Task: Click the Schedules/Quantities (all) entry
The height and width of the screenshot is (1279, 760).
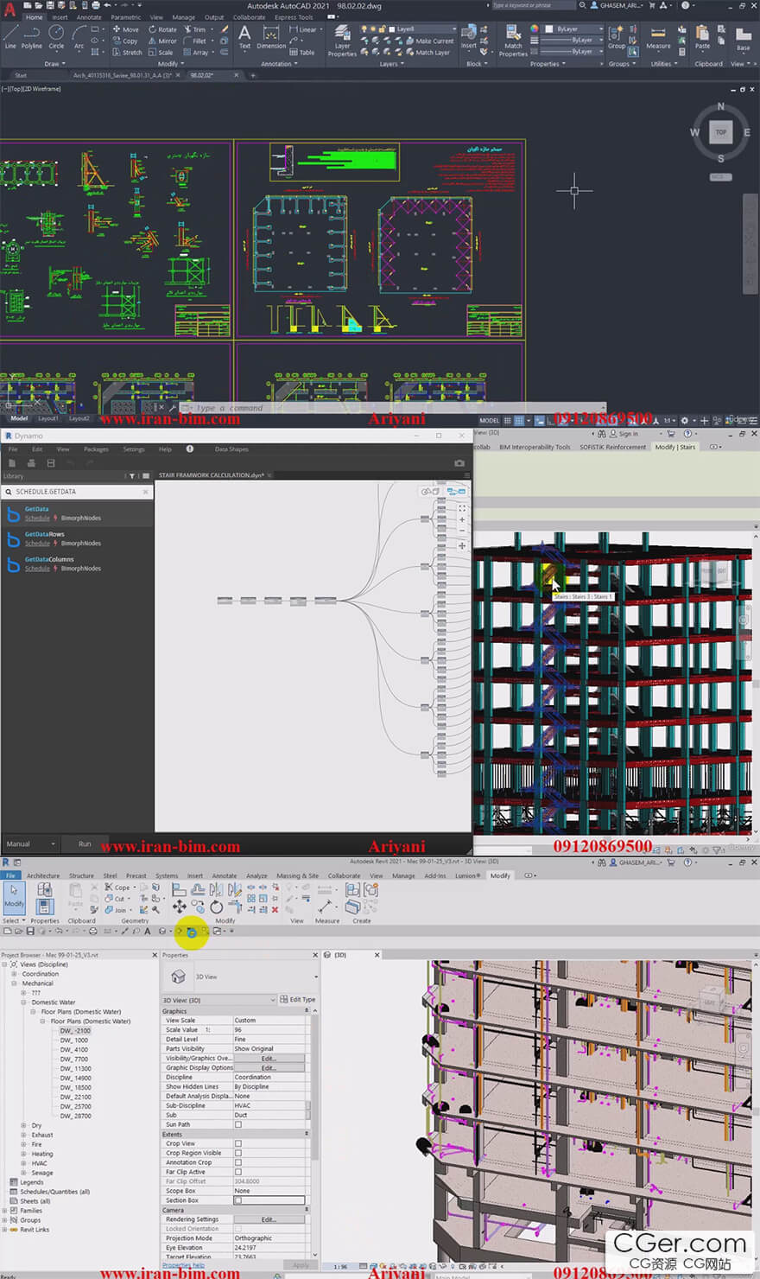Action: coord(54,1192)
